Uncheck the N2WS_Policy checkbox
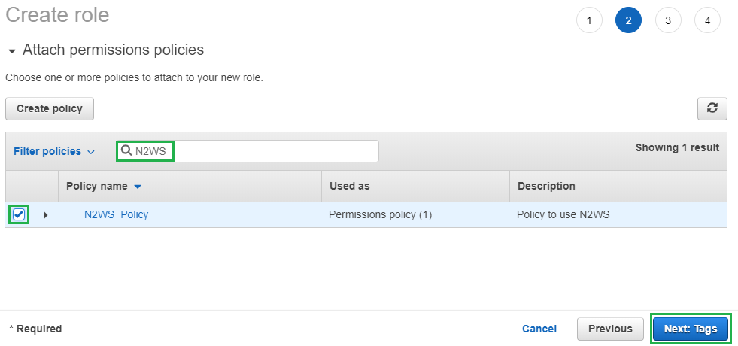The height and width of the screenshot is (346, 738). coord(19,214)
